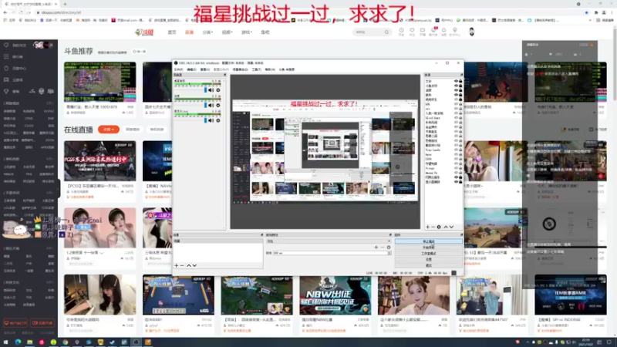The height and width of the screenshot is (347, 617).
Task: Move scene down in scenes panel
Action: coord(194,265)
